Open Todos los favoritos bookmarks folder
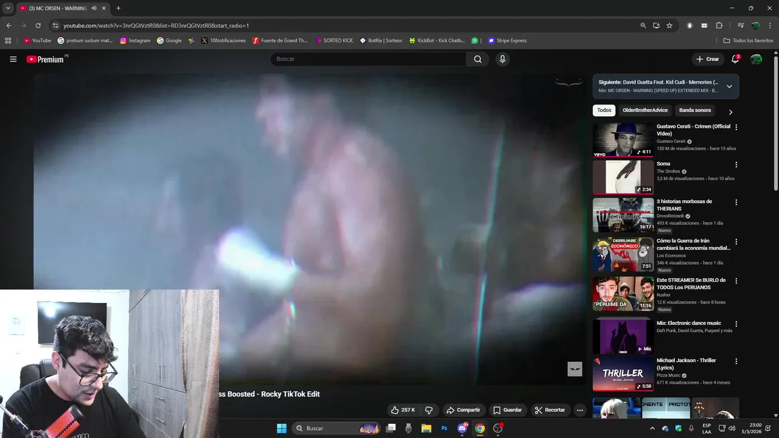The width and height of the screenshot is (779, 438). pos(748,41)
